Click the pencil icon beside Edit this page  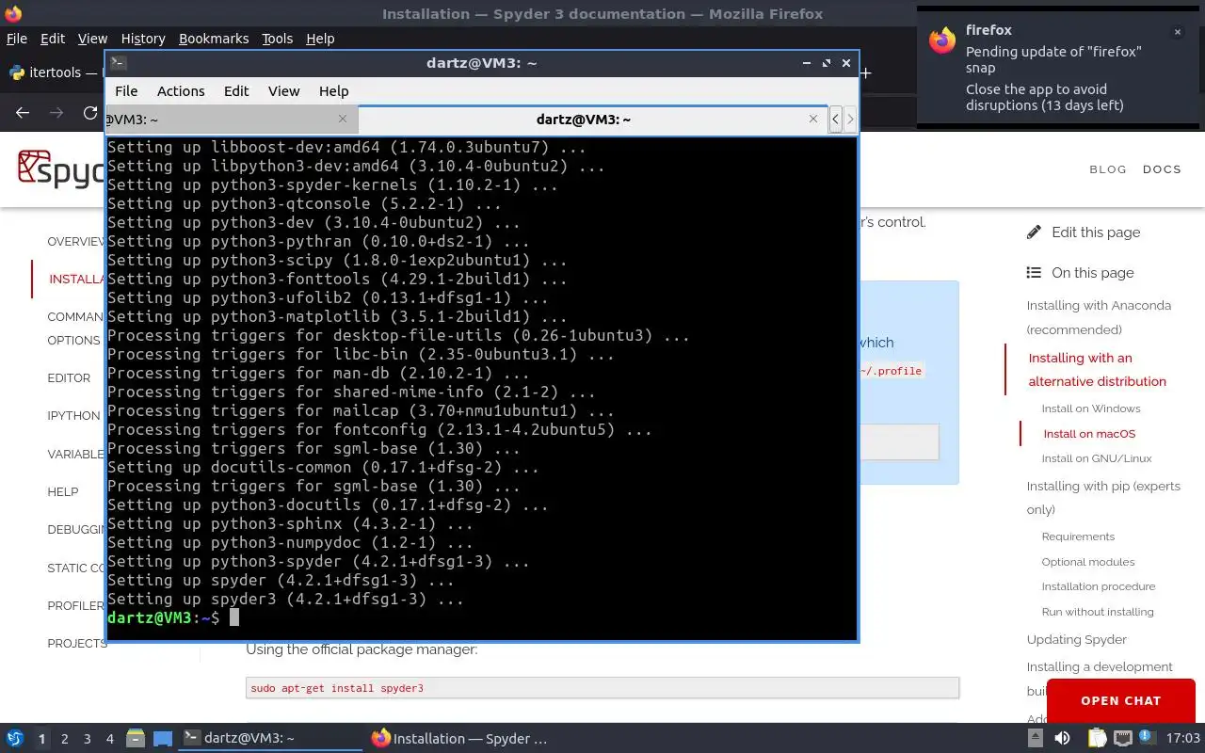tap(1034, 232)
